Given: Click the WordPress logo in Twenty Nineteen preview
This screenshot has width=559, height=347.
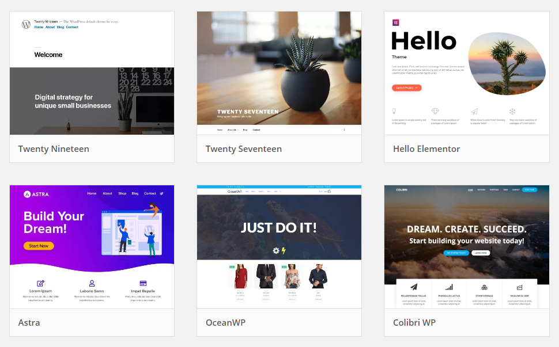Looking at the screenshot, I should pyautogui.click(x=26, y=24).
